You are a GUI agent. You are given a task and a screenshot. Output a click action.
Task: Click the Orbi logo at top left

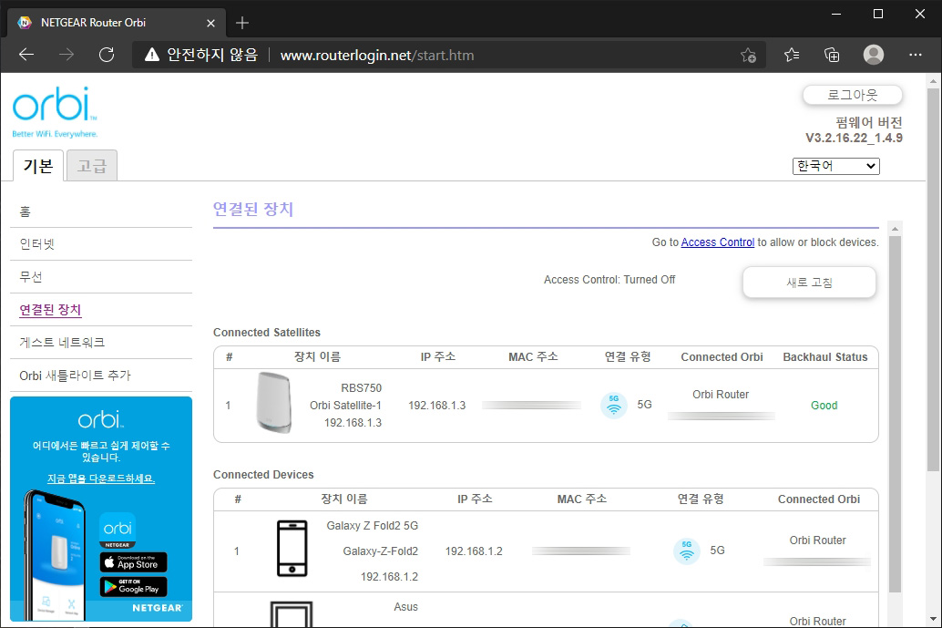[x=54, y=112]
